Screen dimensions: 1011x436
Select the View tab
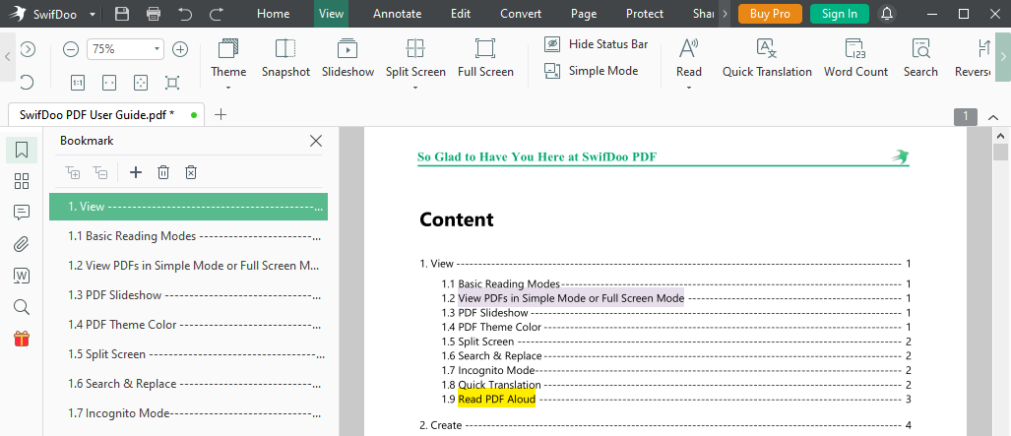tap(332, 14)
